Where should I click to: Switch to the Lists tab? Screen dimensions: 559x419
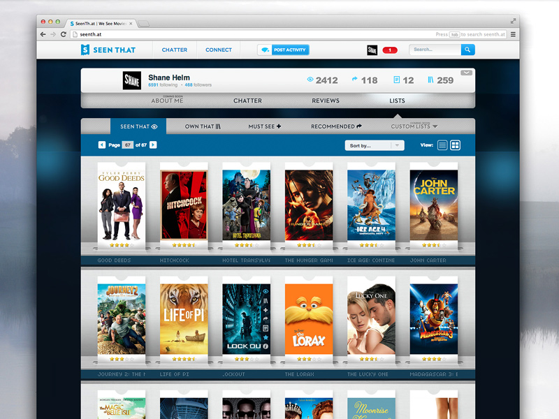tap(397, 101)
